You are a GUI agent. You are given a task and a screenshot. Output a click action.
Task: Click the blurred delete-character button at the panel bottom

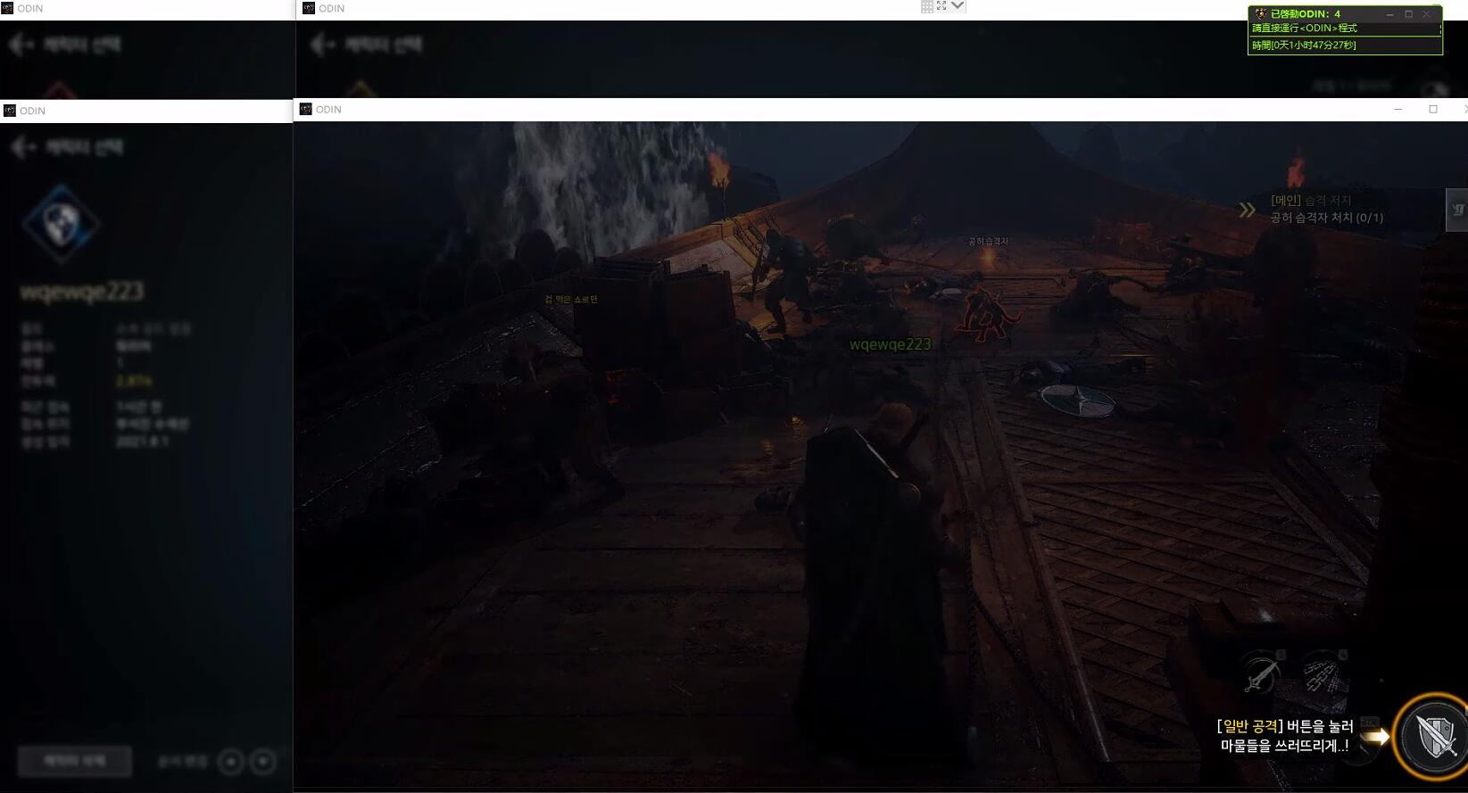click(x=75, y=761)
